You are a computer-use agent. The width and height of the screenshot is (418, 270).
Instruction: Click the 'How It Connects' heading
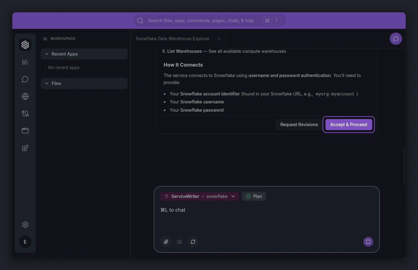pos(183,65)
